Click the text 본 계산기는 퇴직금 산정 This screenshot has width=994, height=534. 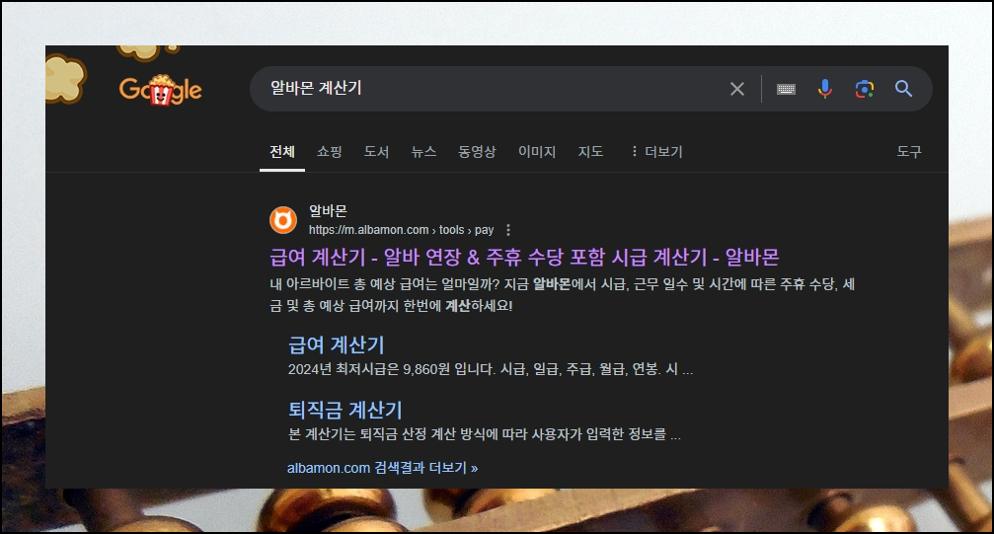coord(484,434)
